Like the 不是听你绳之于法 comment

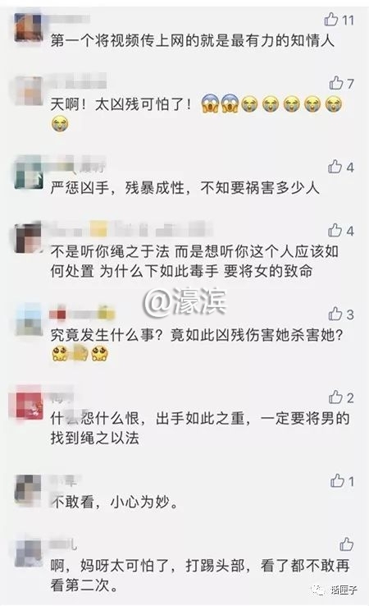coord(335,231)
